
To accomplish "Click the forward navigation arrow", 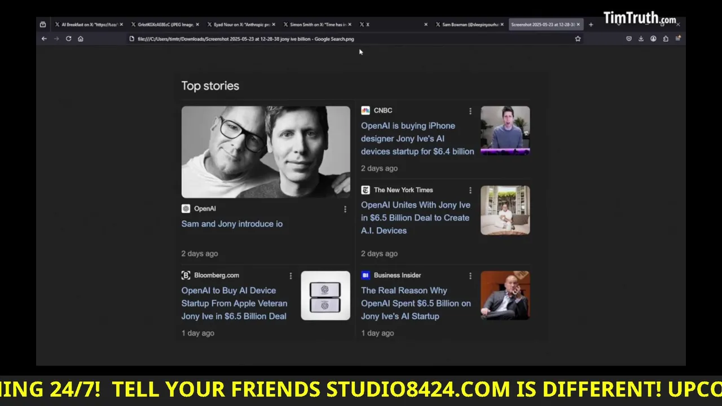I will click(x=56, y=39).
